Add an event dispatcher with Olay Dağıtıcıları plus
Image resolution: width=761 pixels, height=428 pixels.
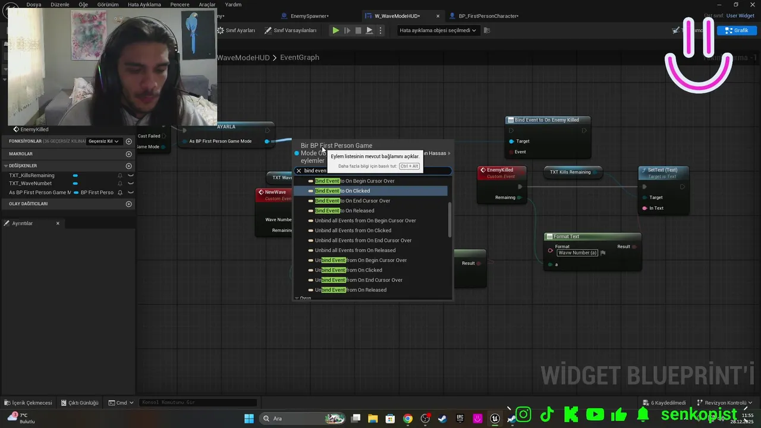(x=128, y=204)
